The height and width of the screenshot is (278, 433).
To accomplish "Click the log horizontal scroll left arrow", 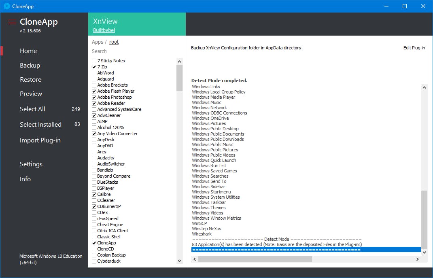I will [195, 259].
